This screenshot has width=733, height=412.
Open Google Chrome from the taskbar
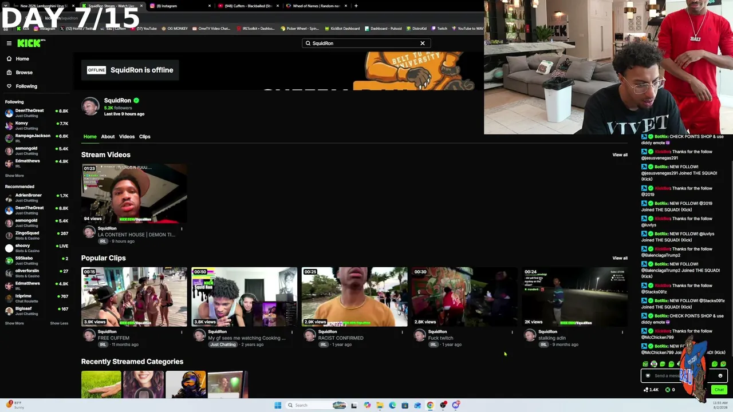[430, 405]
